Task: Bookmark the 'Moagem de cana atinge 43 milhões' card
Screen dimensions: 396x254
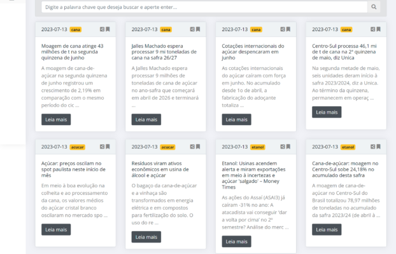Action: coord(108,29)
